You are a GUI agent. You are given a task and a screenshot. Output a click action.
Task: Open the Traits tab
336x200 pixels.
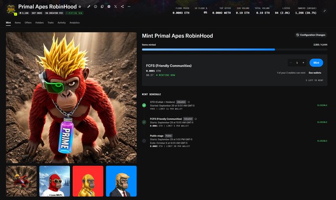point(50,22)
